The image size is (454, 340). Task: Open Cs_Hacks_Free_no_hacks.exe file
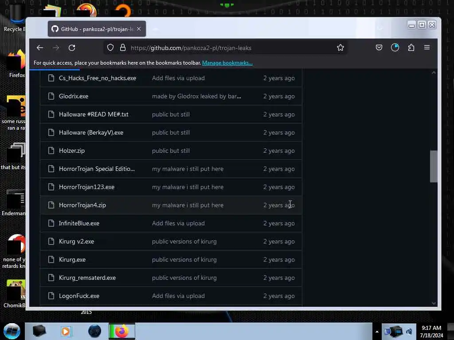[x=98, y=78]
